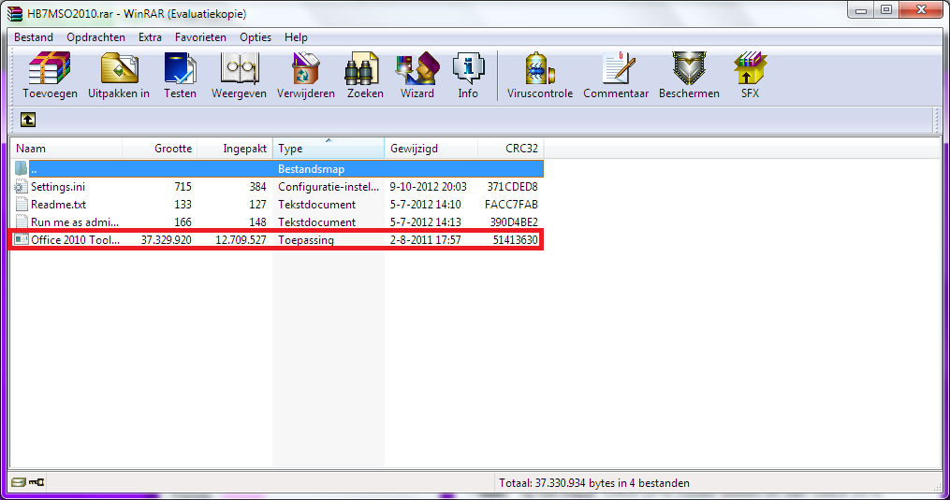Click the drive icon in status bar

[x=18, y=482]
